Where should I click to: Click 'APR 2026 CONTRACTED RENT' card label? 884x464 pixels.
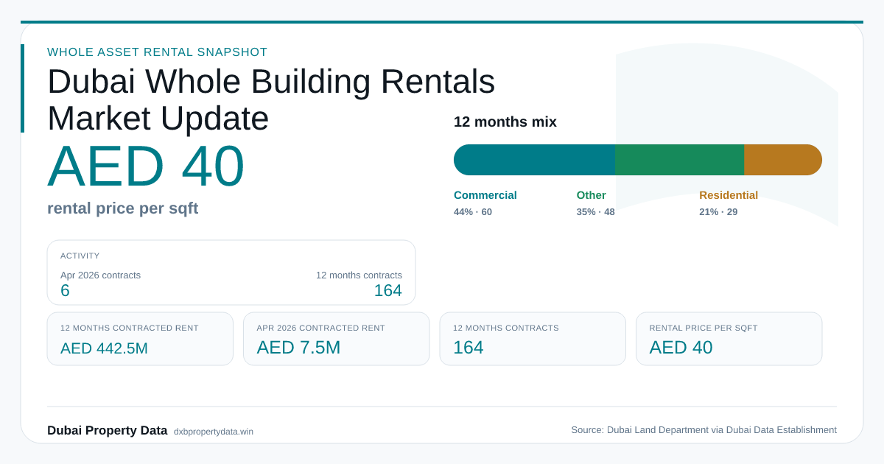321,328
